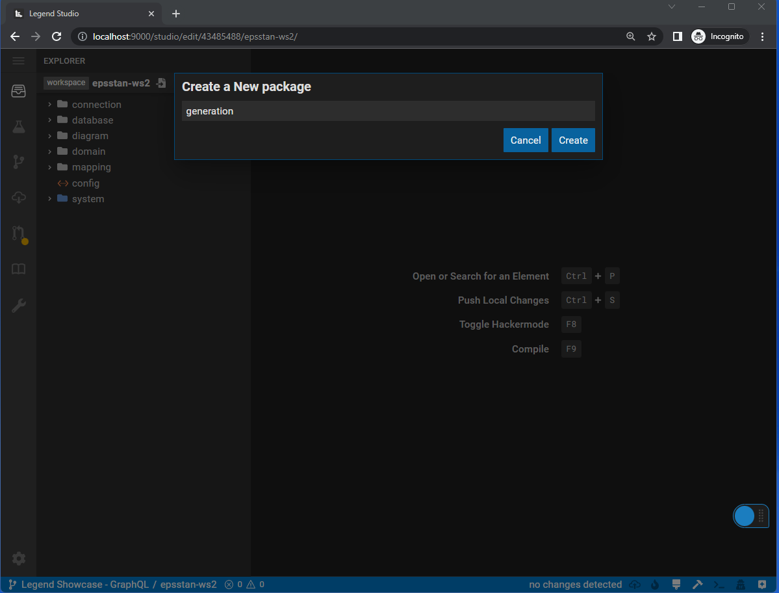779x593 pixels.
Task: Expand the system folder chevron
Action: click(x=49, y=199)
